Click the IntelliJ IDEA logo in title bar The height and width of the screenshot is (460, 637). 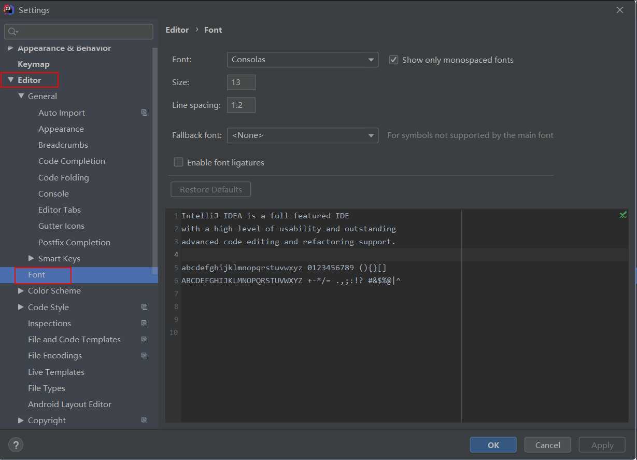(9, 9)
